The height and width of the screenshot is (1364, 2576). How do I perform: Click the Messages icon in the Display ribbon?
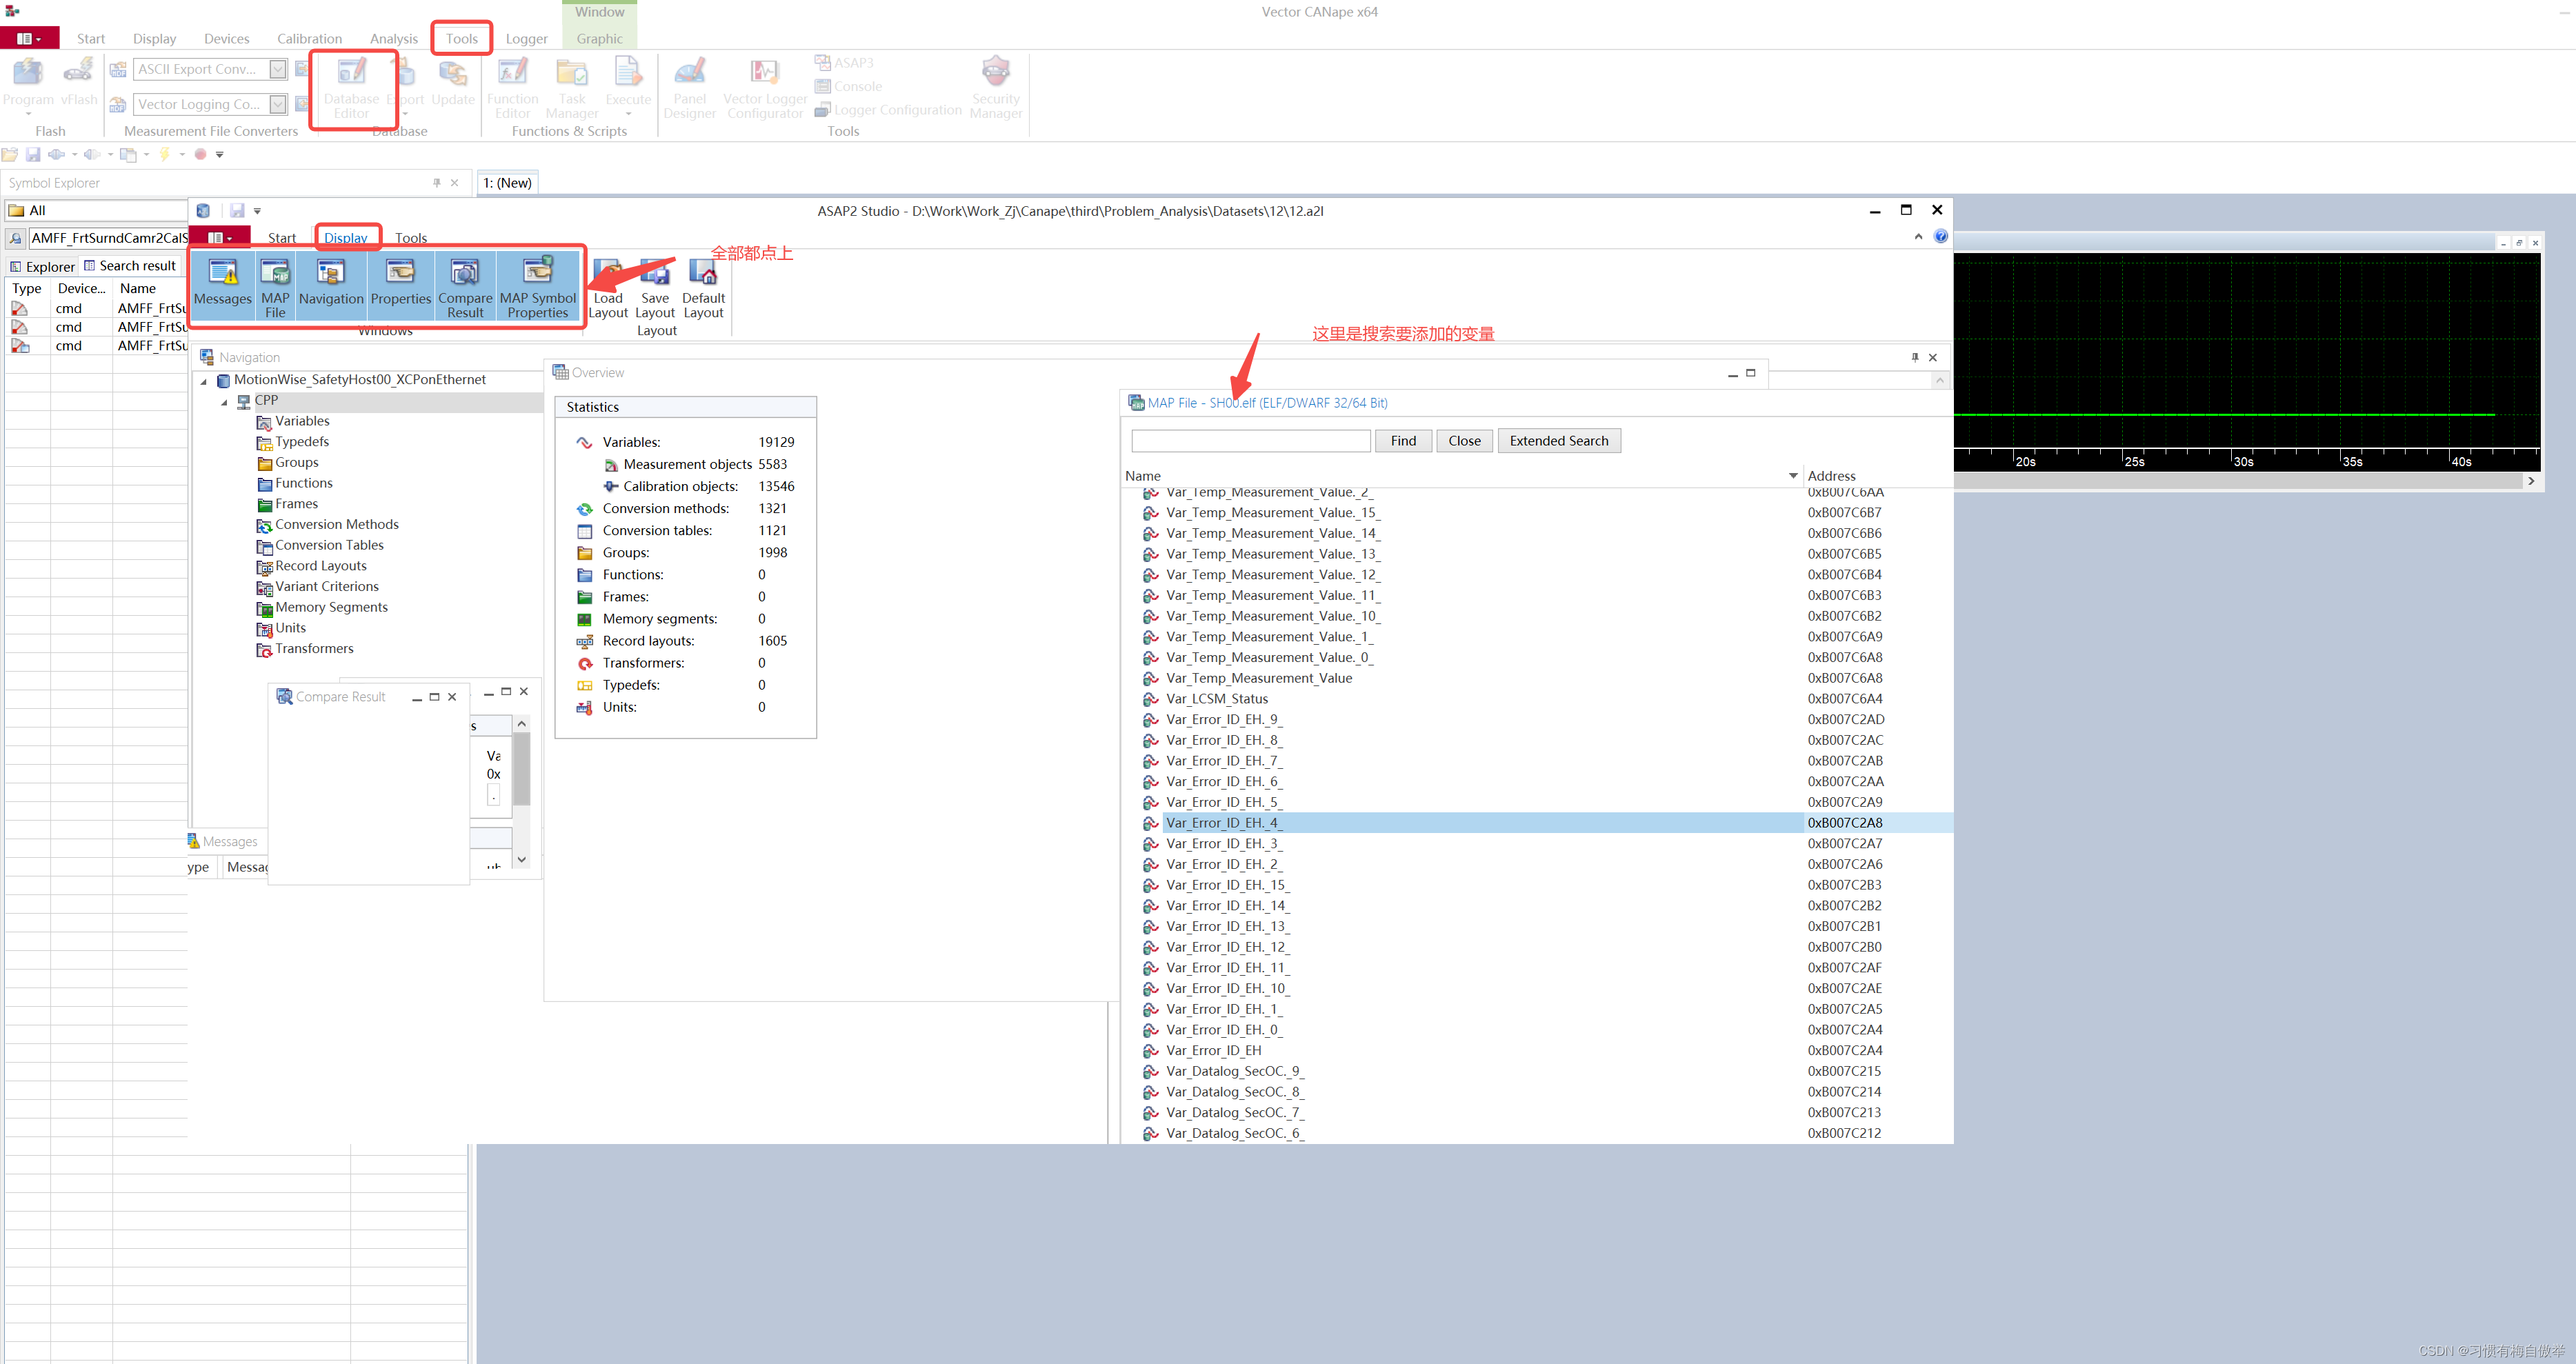[222, 285]
